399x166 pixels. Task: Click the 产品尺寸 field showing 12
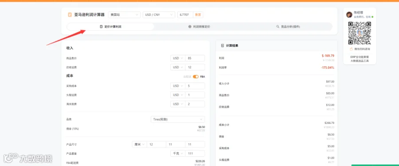[x=156, y=144]
